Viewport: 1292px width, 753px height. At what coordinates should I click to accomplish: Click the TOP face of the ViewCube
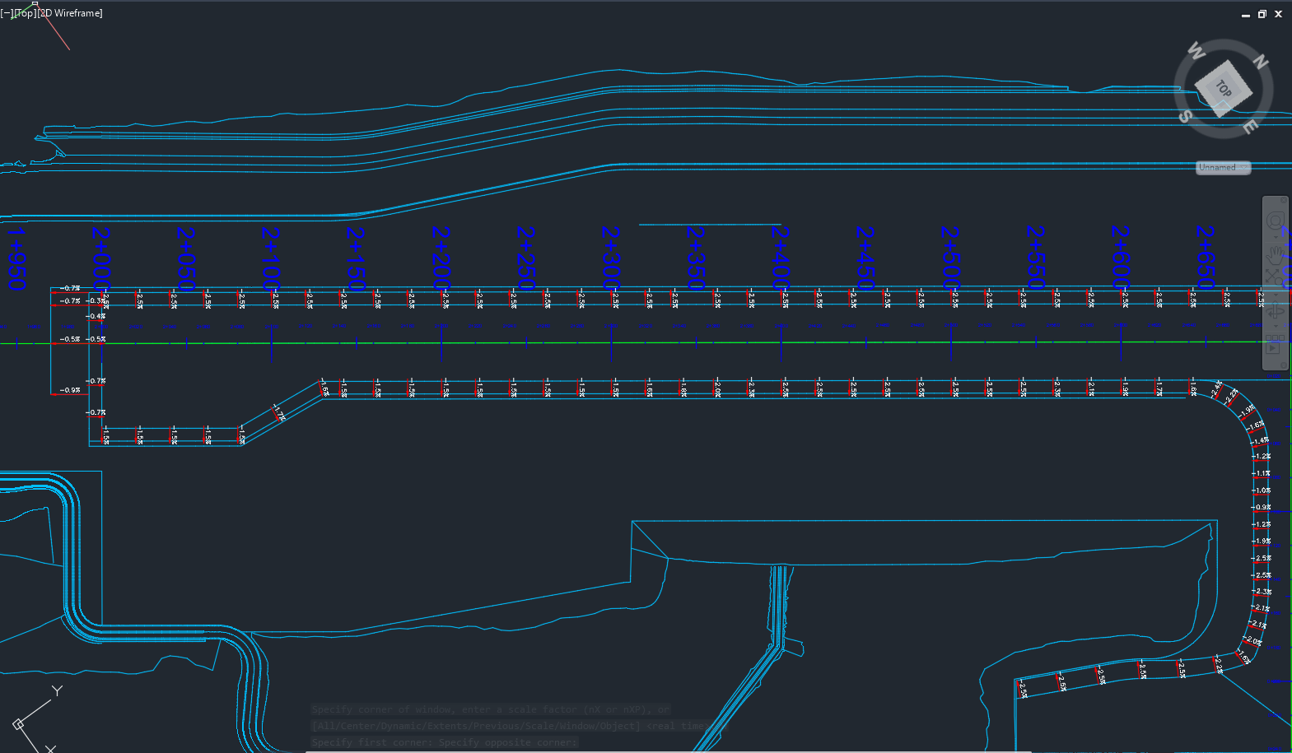pyautogui.click(x=1224, y=88)
